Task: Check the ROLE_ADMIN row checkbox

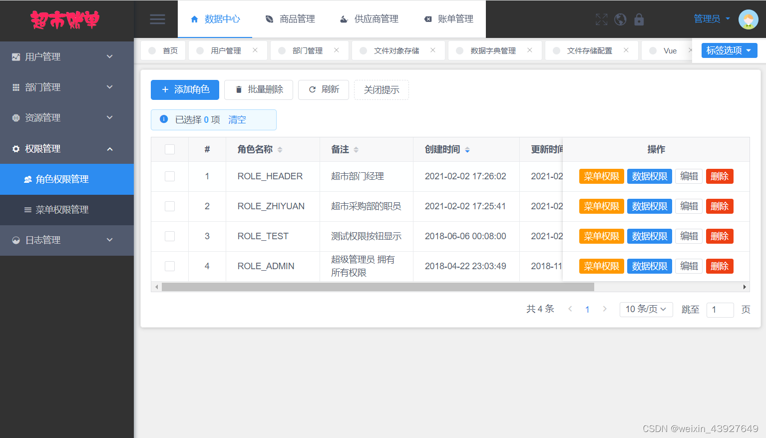Action: [170, 266]
